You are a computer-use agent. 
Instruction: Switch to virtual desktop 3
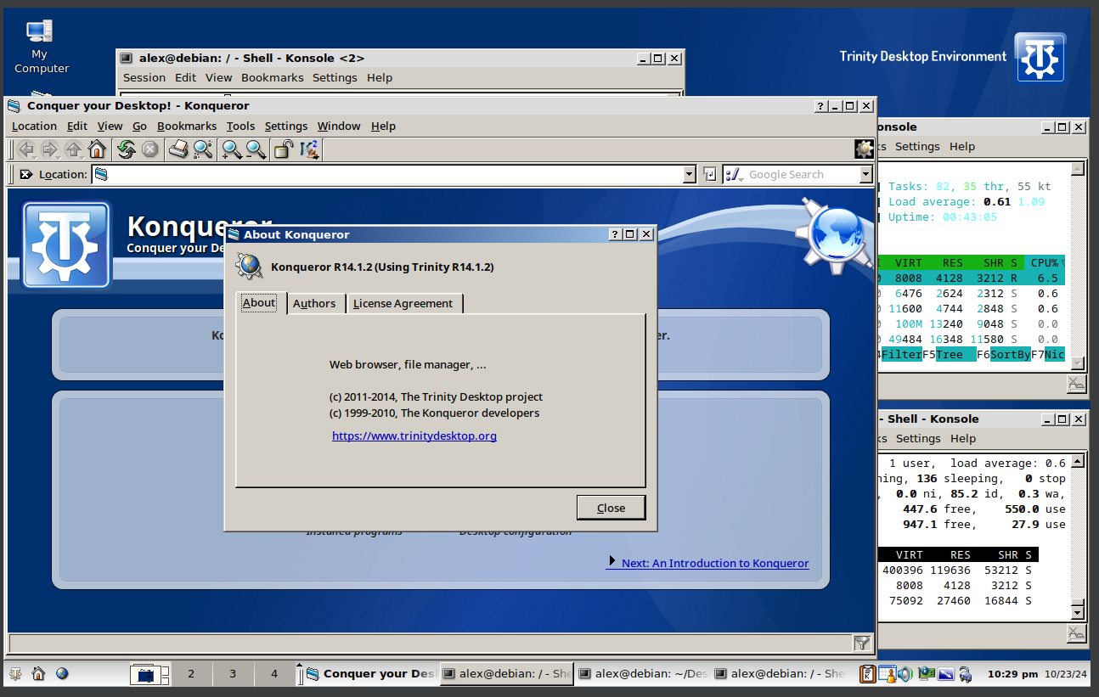tap(232, 673)
